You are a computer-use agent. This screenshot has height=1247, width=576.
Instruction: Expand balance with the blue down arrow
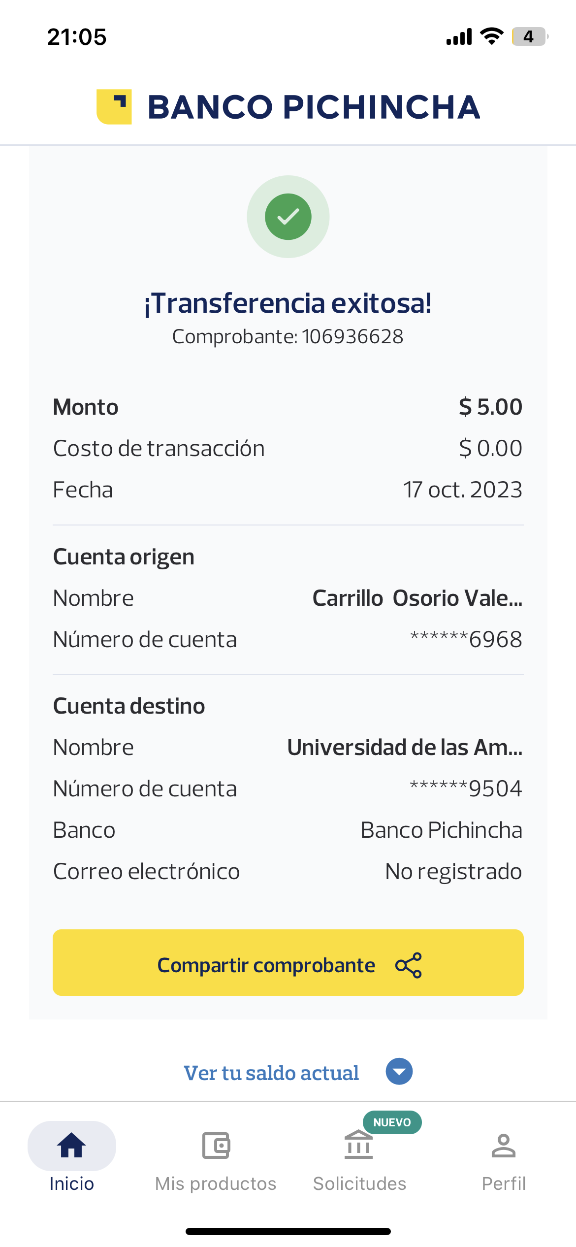[x=399, y=1071]
